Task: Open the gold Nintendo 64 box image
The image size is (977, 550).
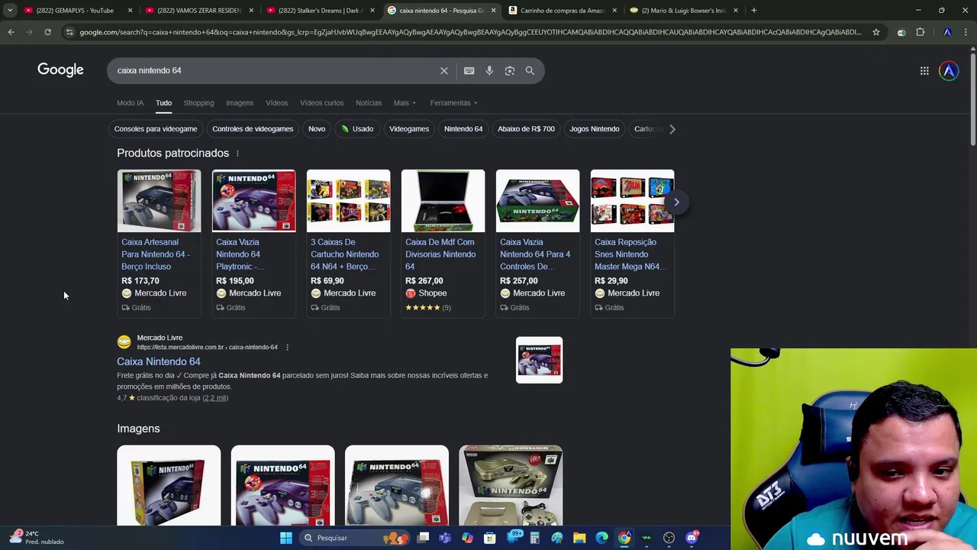Action: pyautogui.click(x=511, y=486)
